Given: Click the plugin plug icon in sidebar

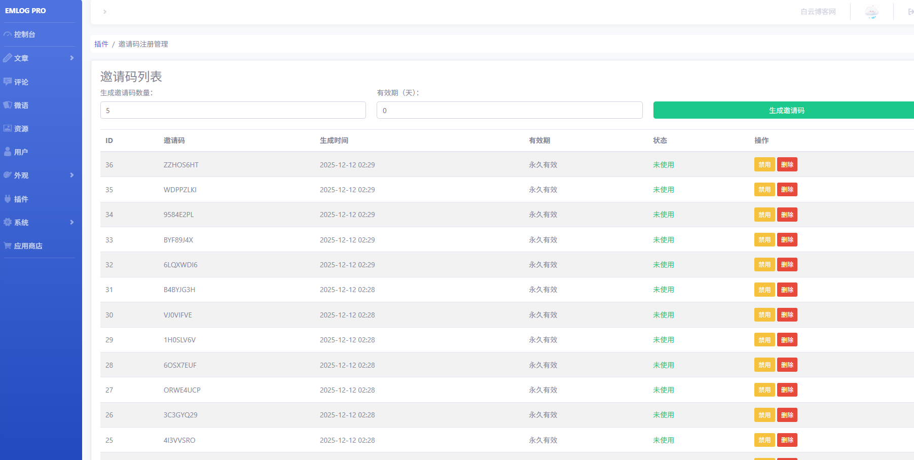Looking at the screenshot, I should pos(8,199).
